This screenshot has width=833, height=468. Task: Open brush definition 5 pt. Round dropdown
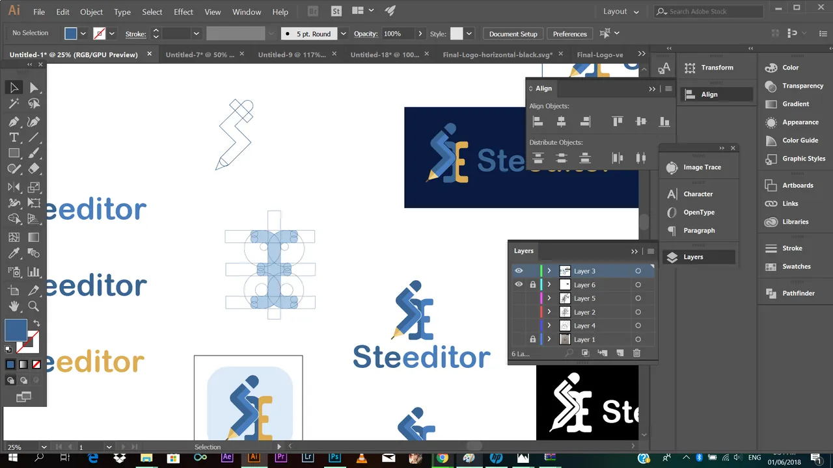pos(344,34)
